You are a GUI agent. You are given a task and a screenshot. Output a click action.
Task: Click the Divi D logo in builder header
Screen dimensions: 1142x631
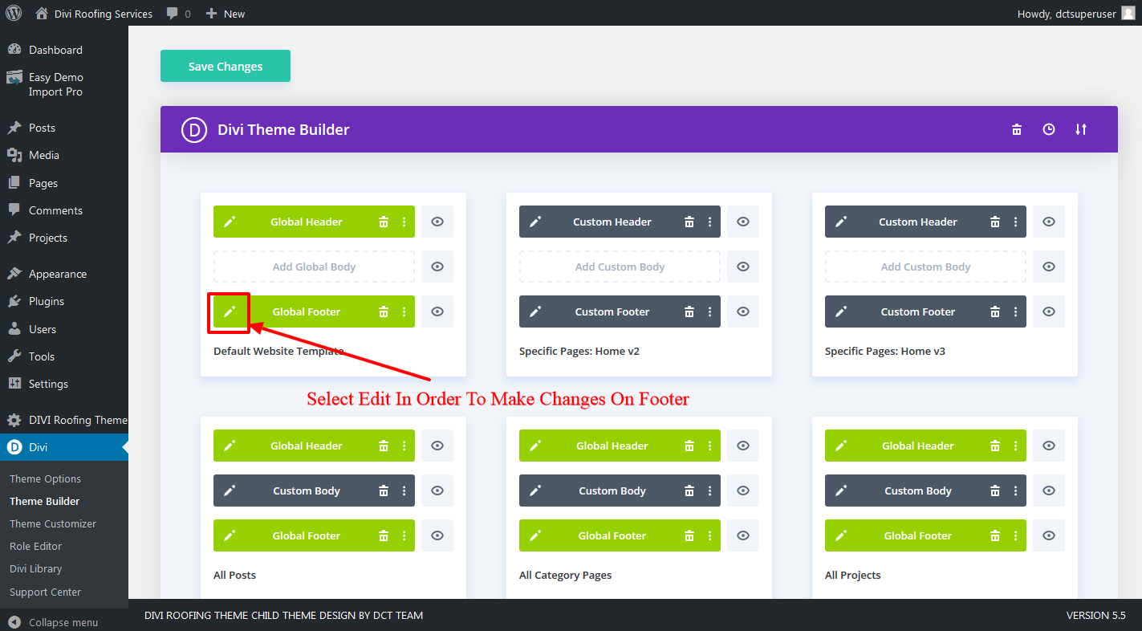pyautogui.click(x=194, y=129)
